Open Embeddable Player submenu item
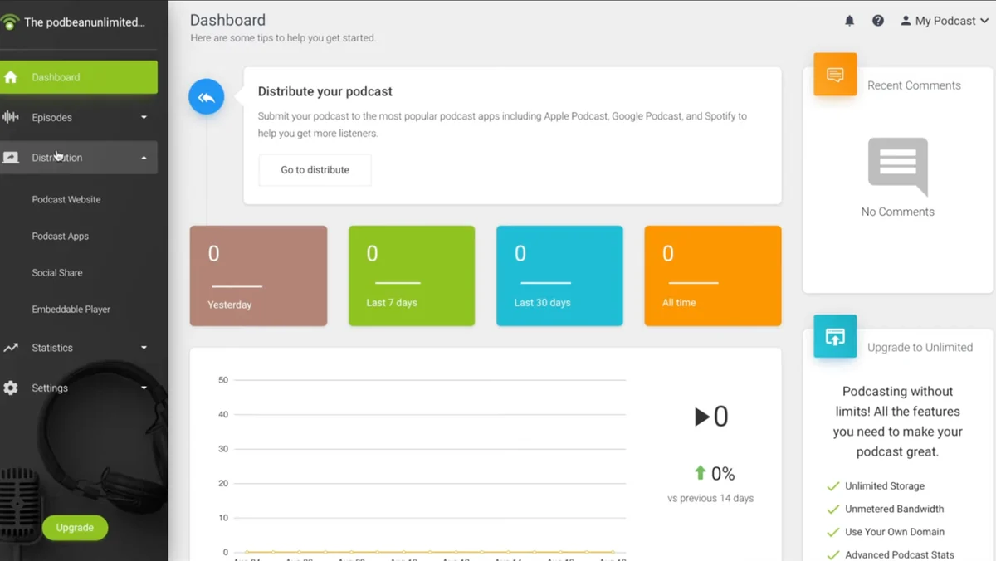Image resolution: width=996 pixels, height=561 pixels. (71, 309)
